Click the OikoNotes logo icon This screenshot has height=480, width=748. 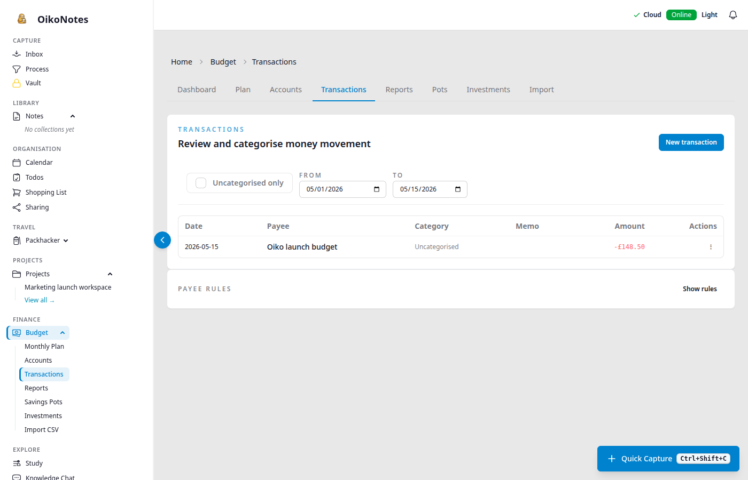pos(22,19)
